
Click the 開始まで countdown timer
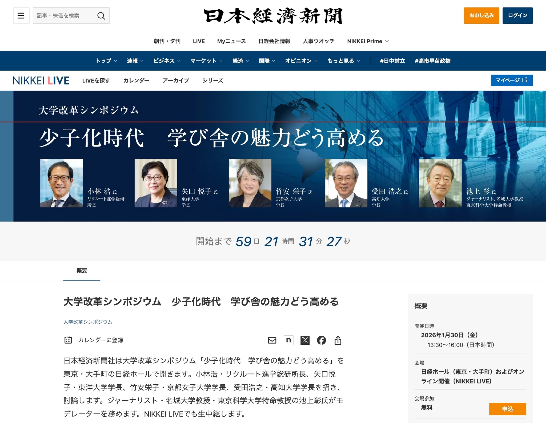pyautogui.click(x=273, y=241)
